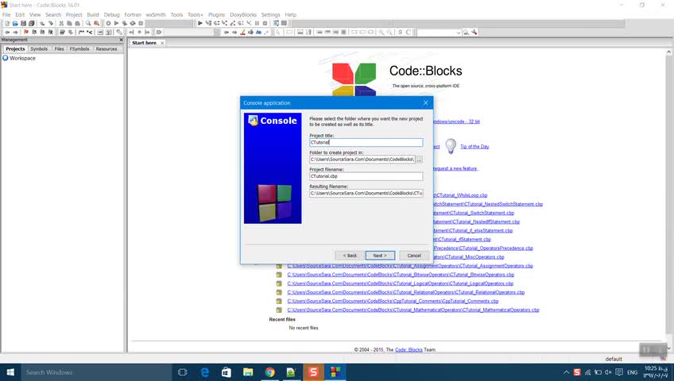The image size is (674, 381).
Task: Open the Build menu
Action: pos(93,14)
